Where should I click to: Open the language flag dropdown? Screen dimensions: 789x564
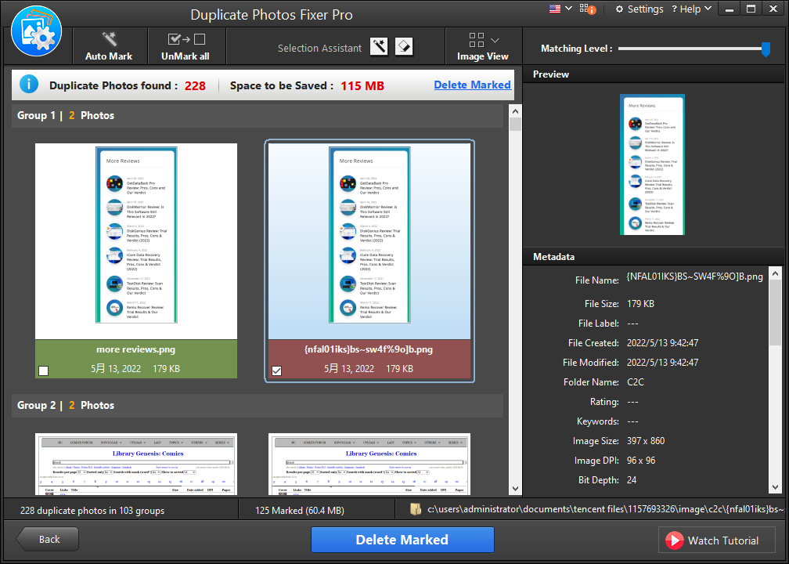pyautogui.click(x=558, y=9)
